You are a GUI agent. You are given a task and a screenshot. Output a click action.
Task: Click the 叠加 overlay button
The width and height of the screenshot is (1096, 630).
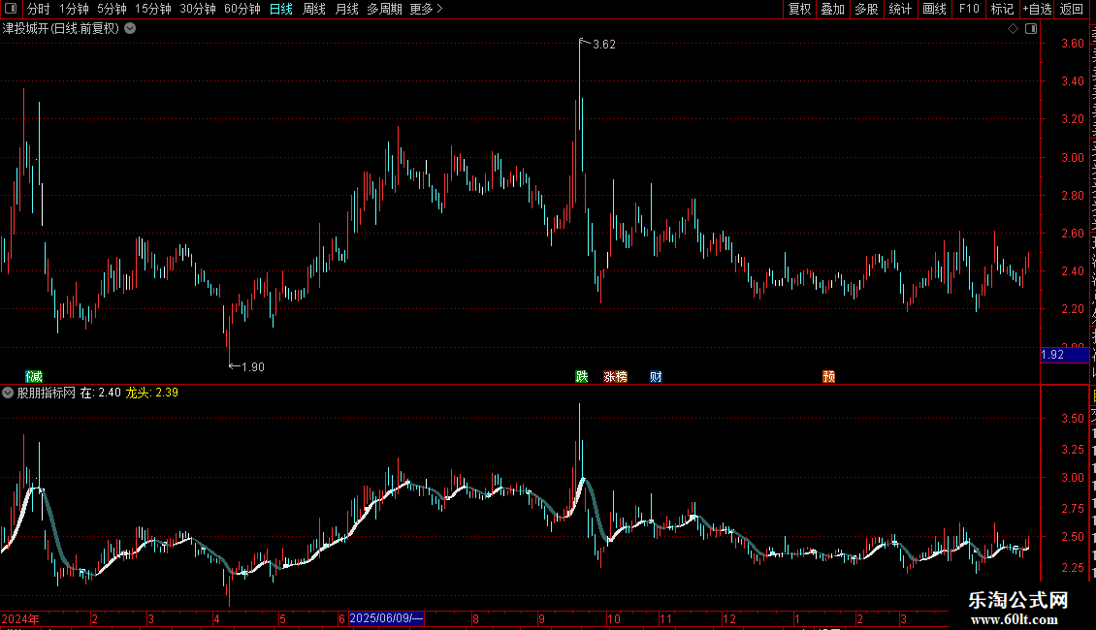pyautogui.click(x=832, y=9)
